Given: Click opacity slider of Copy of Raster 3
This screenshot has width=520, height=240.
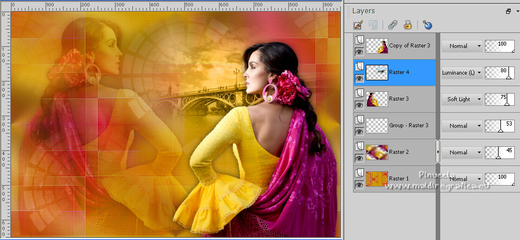Looking at the screenshot, I should [500, 46].
